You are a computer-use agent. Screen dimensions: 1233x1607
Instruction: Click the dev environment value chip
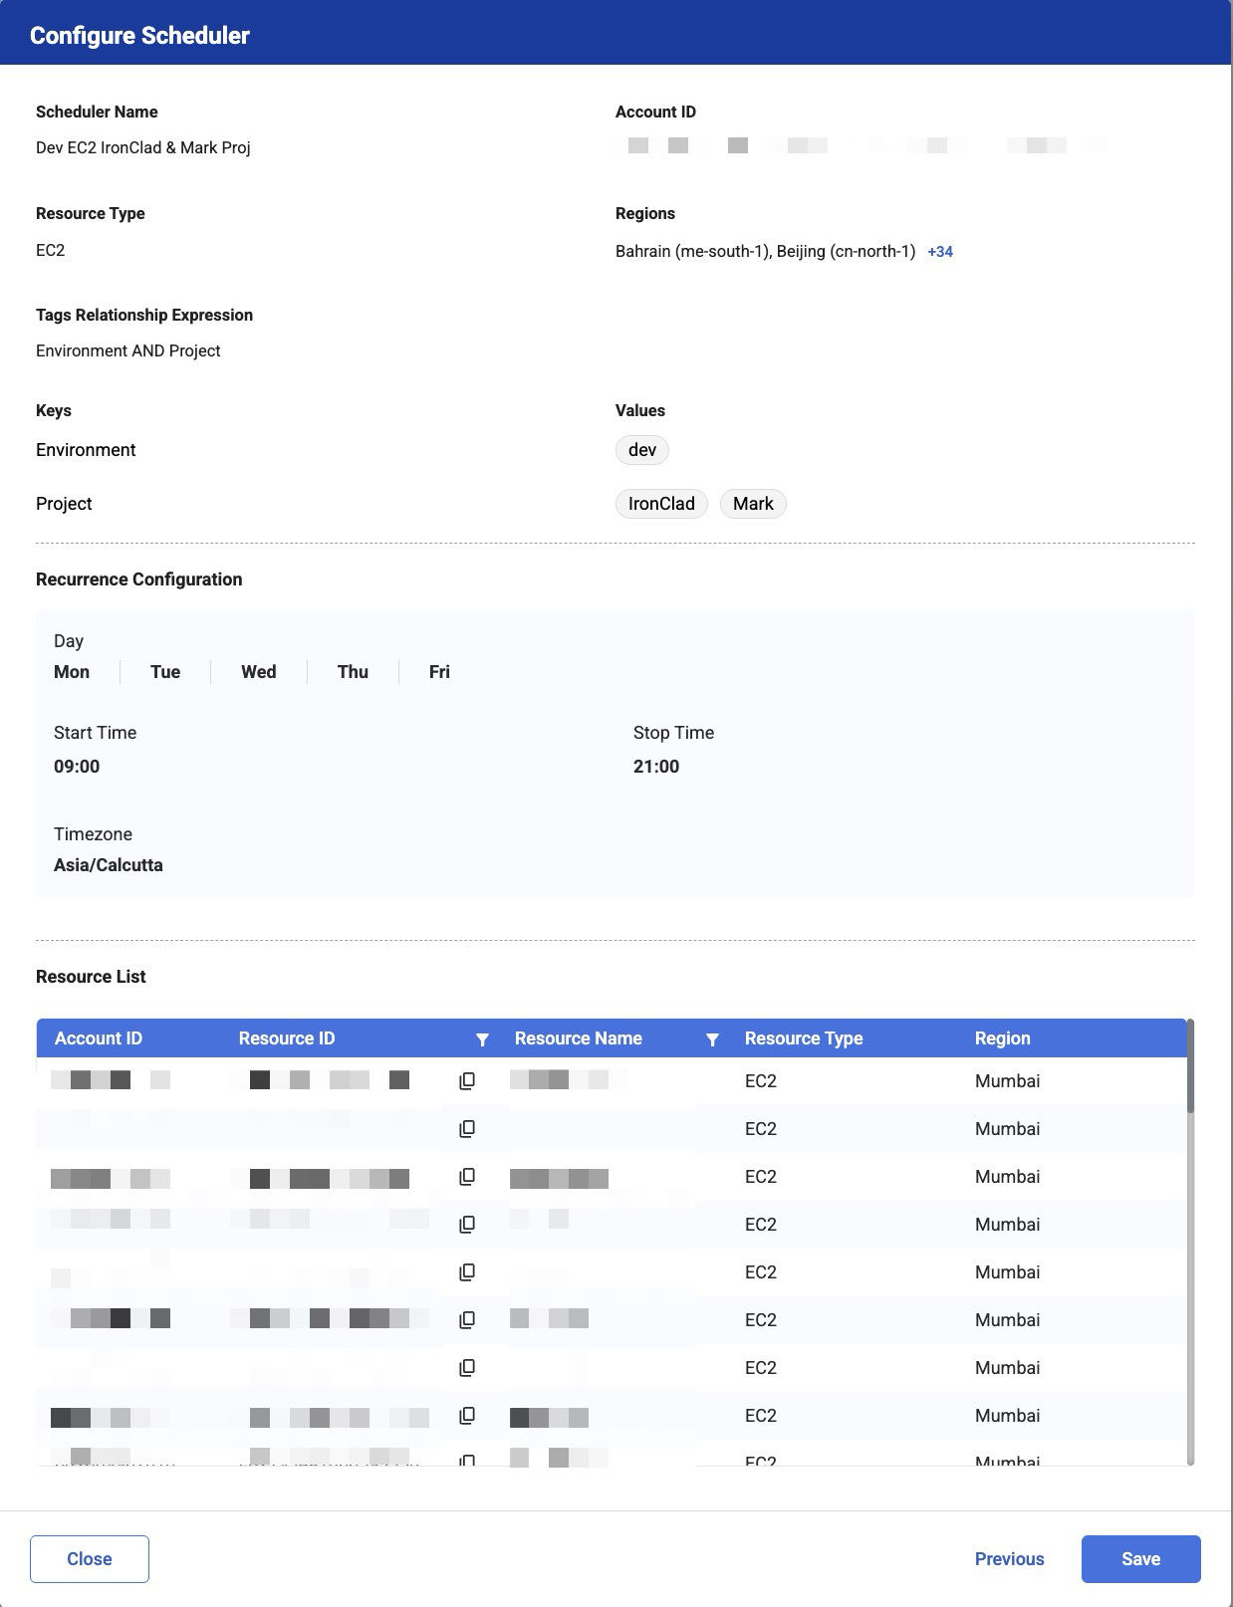tap(642, 450)
